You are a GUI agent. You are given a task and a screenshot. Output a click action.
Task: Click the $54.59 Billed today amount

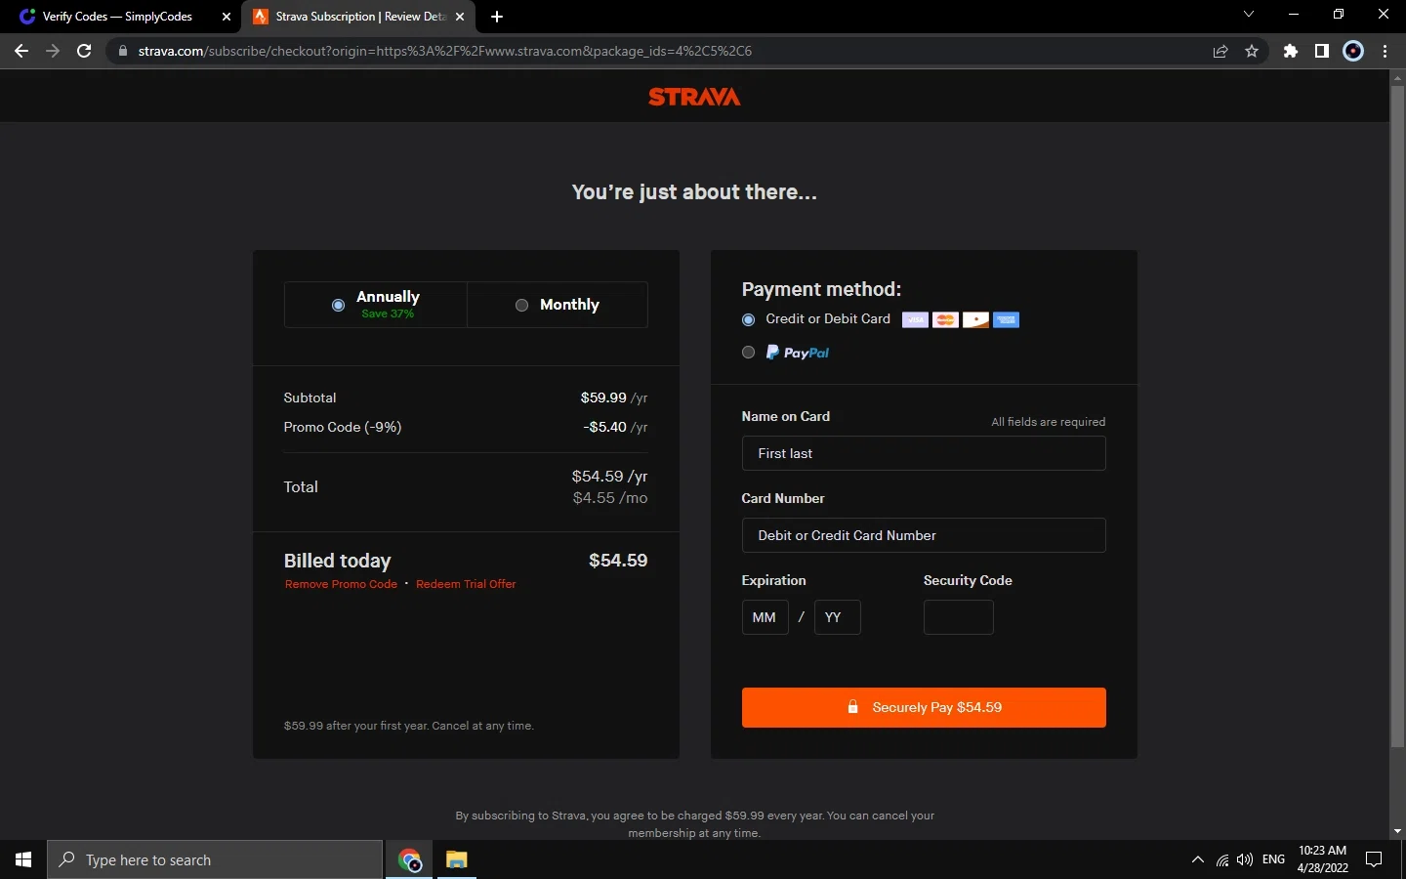click(618, 561)
